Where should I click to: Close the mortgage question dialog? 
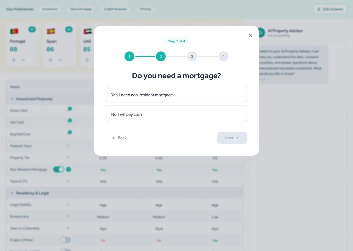click(x=250, y=36)
